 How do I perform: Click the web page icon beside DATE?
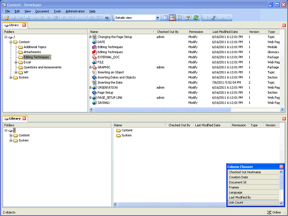(94, 42)
